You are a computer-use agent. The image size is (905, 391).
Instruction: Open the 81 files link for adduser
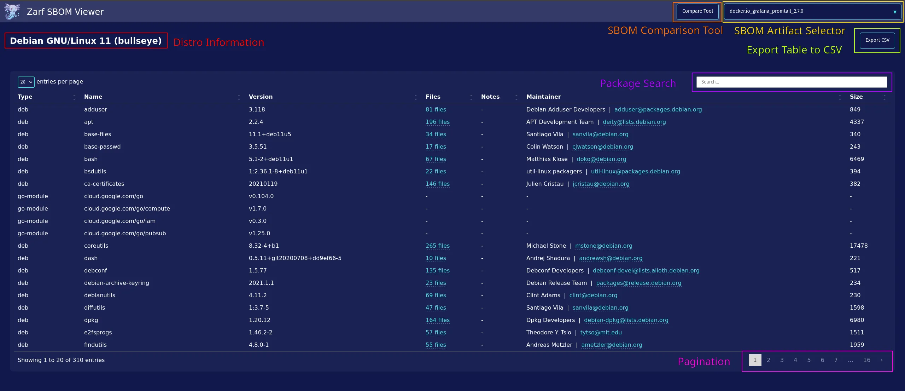click(436, 110)
